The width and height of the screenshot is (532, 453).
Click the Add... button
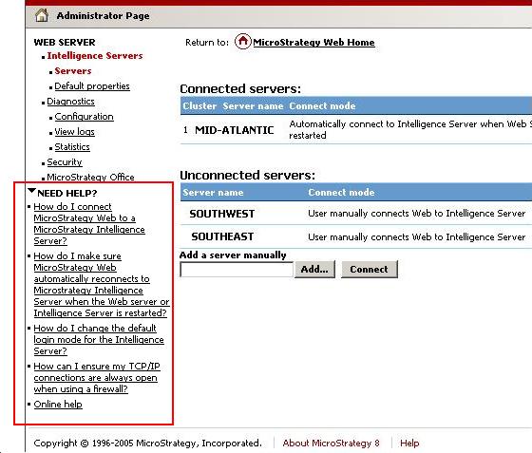click(314, 269)
